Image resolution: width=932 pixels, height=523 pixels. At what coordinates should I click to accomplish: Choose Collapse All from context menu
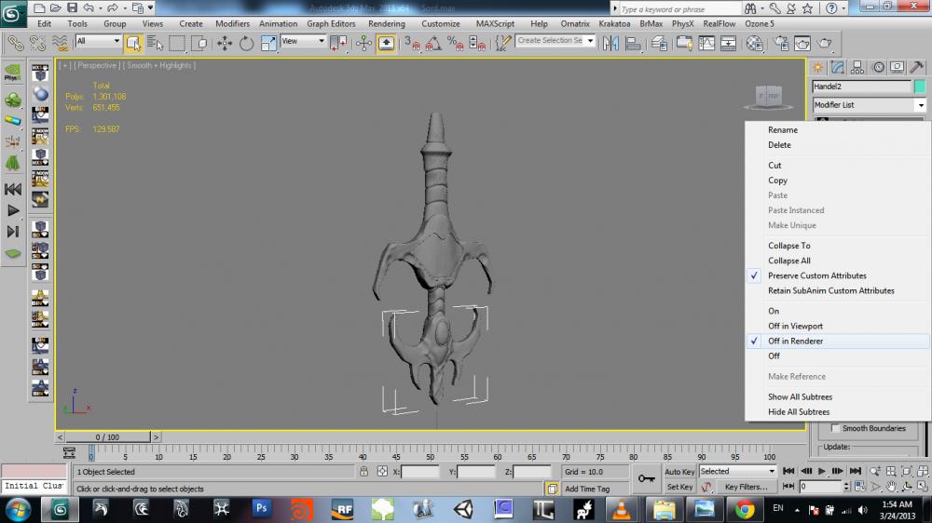tap(788, 261)
